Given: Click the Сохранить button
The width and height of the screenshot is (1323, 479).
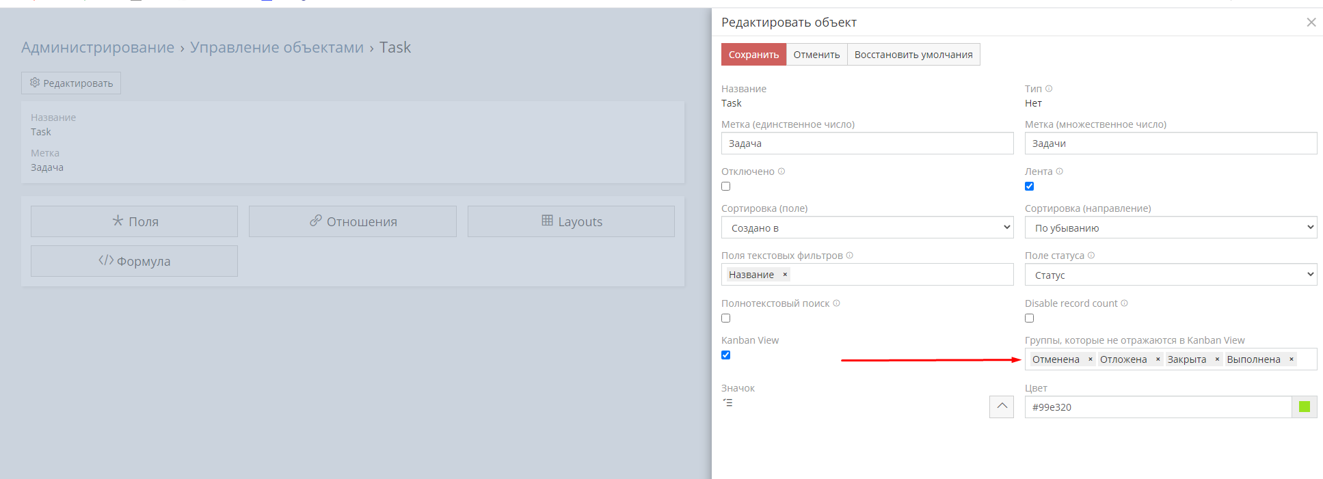Looking at the screenshot, I should coord(753,55).
